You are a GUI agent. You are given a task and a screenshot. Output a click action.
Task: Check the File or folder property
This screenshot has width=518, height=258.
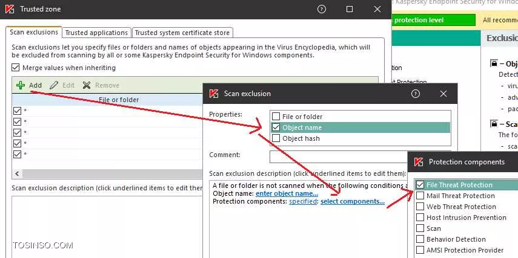pos(276,117)
